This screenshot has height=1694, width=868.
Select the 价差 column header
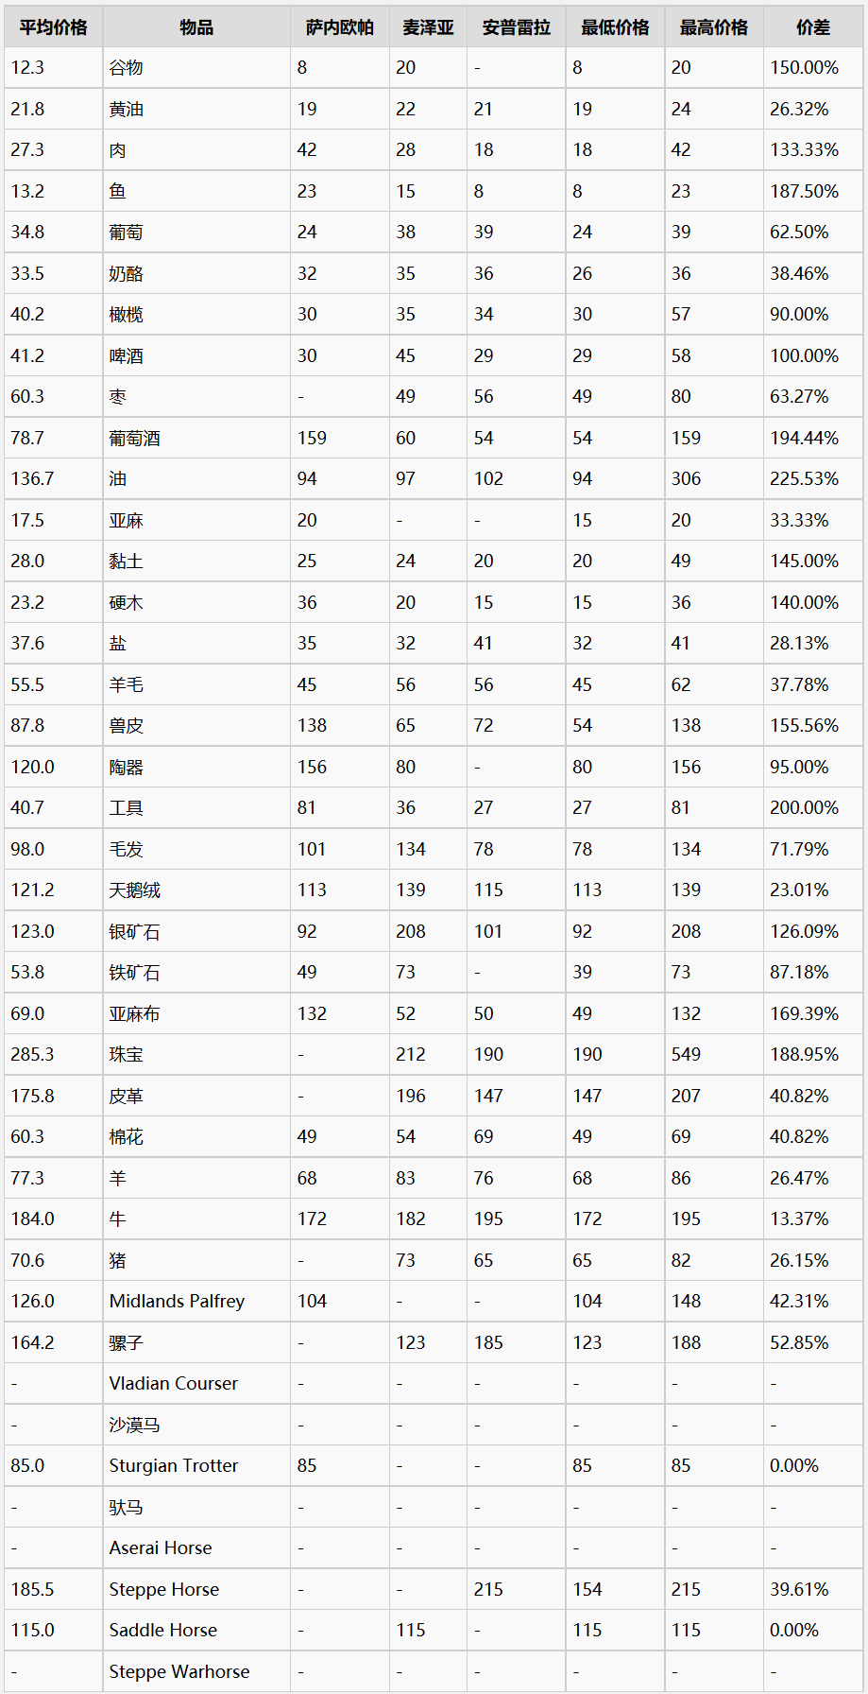[x=813, y=27]
